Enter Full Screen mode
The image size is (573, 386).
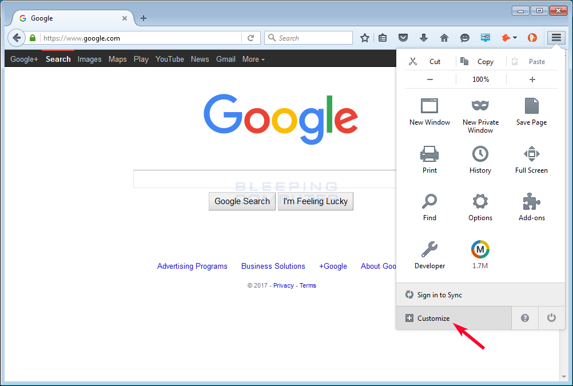click(531, 154)
